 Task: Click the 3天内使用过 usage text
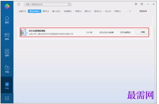pos(125,32)
